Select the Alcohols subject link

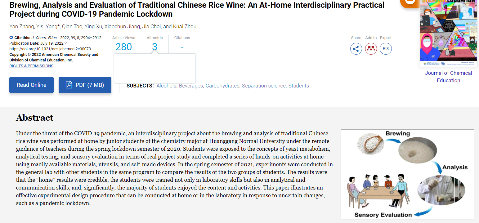tap(166, 86)
